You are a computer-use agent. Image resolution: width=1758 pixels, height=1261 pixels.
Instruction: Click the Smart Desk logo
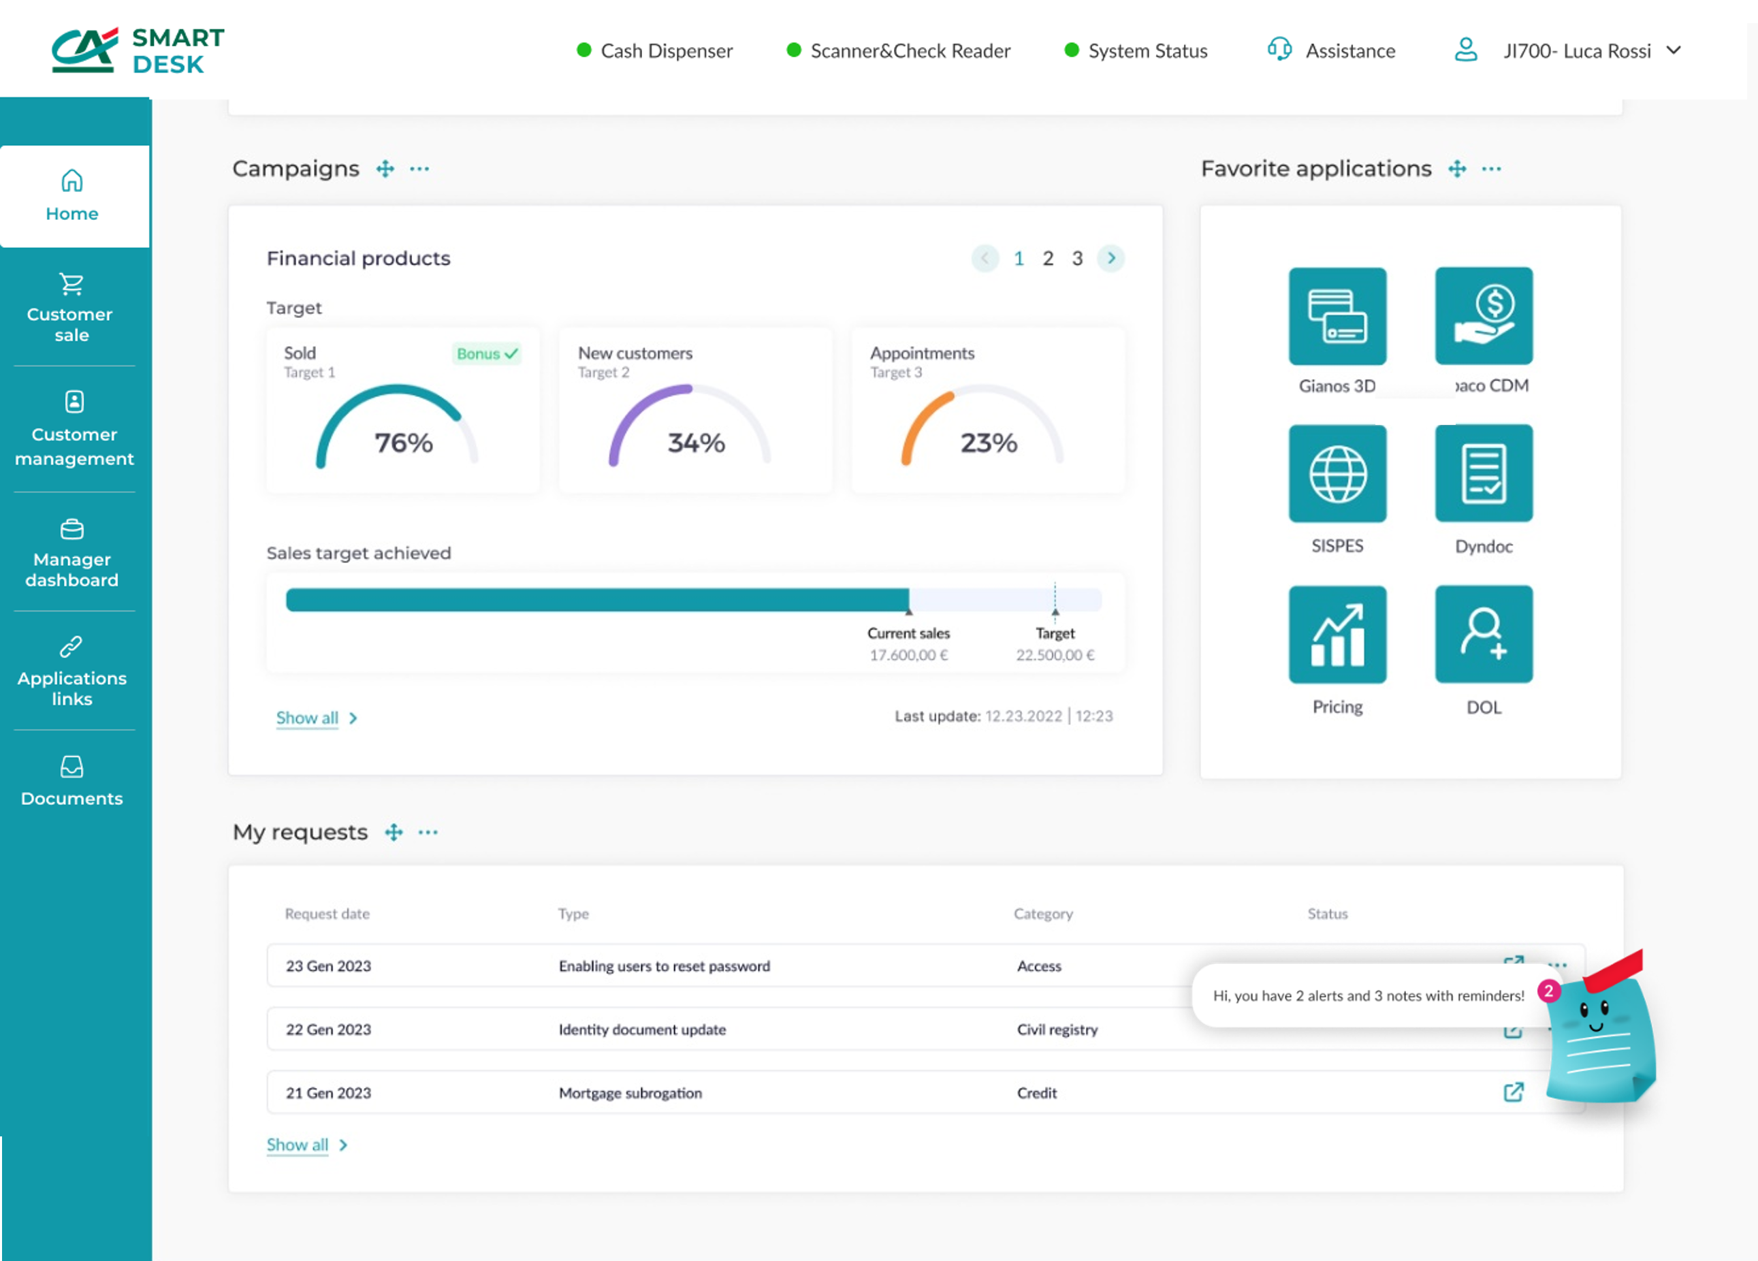[138, 50]
